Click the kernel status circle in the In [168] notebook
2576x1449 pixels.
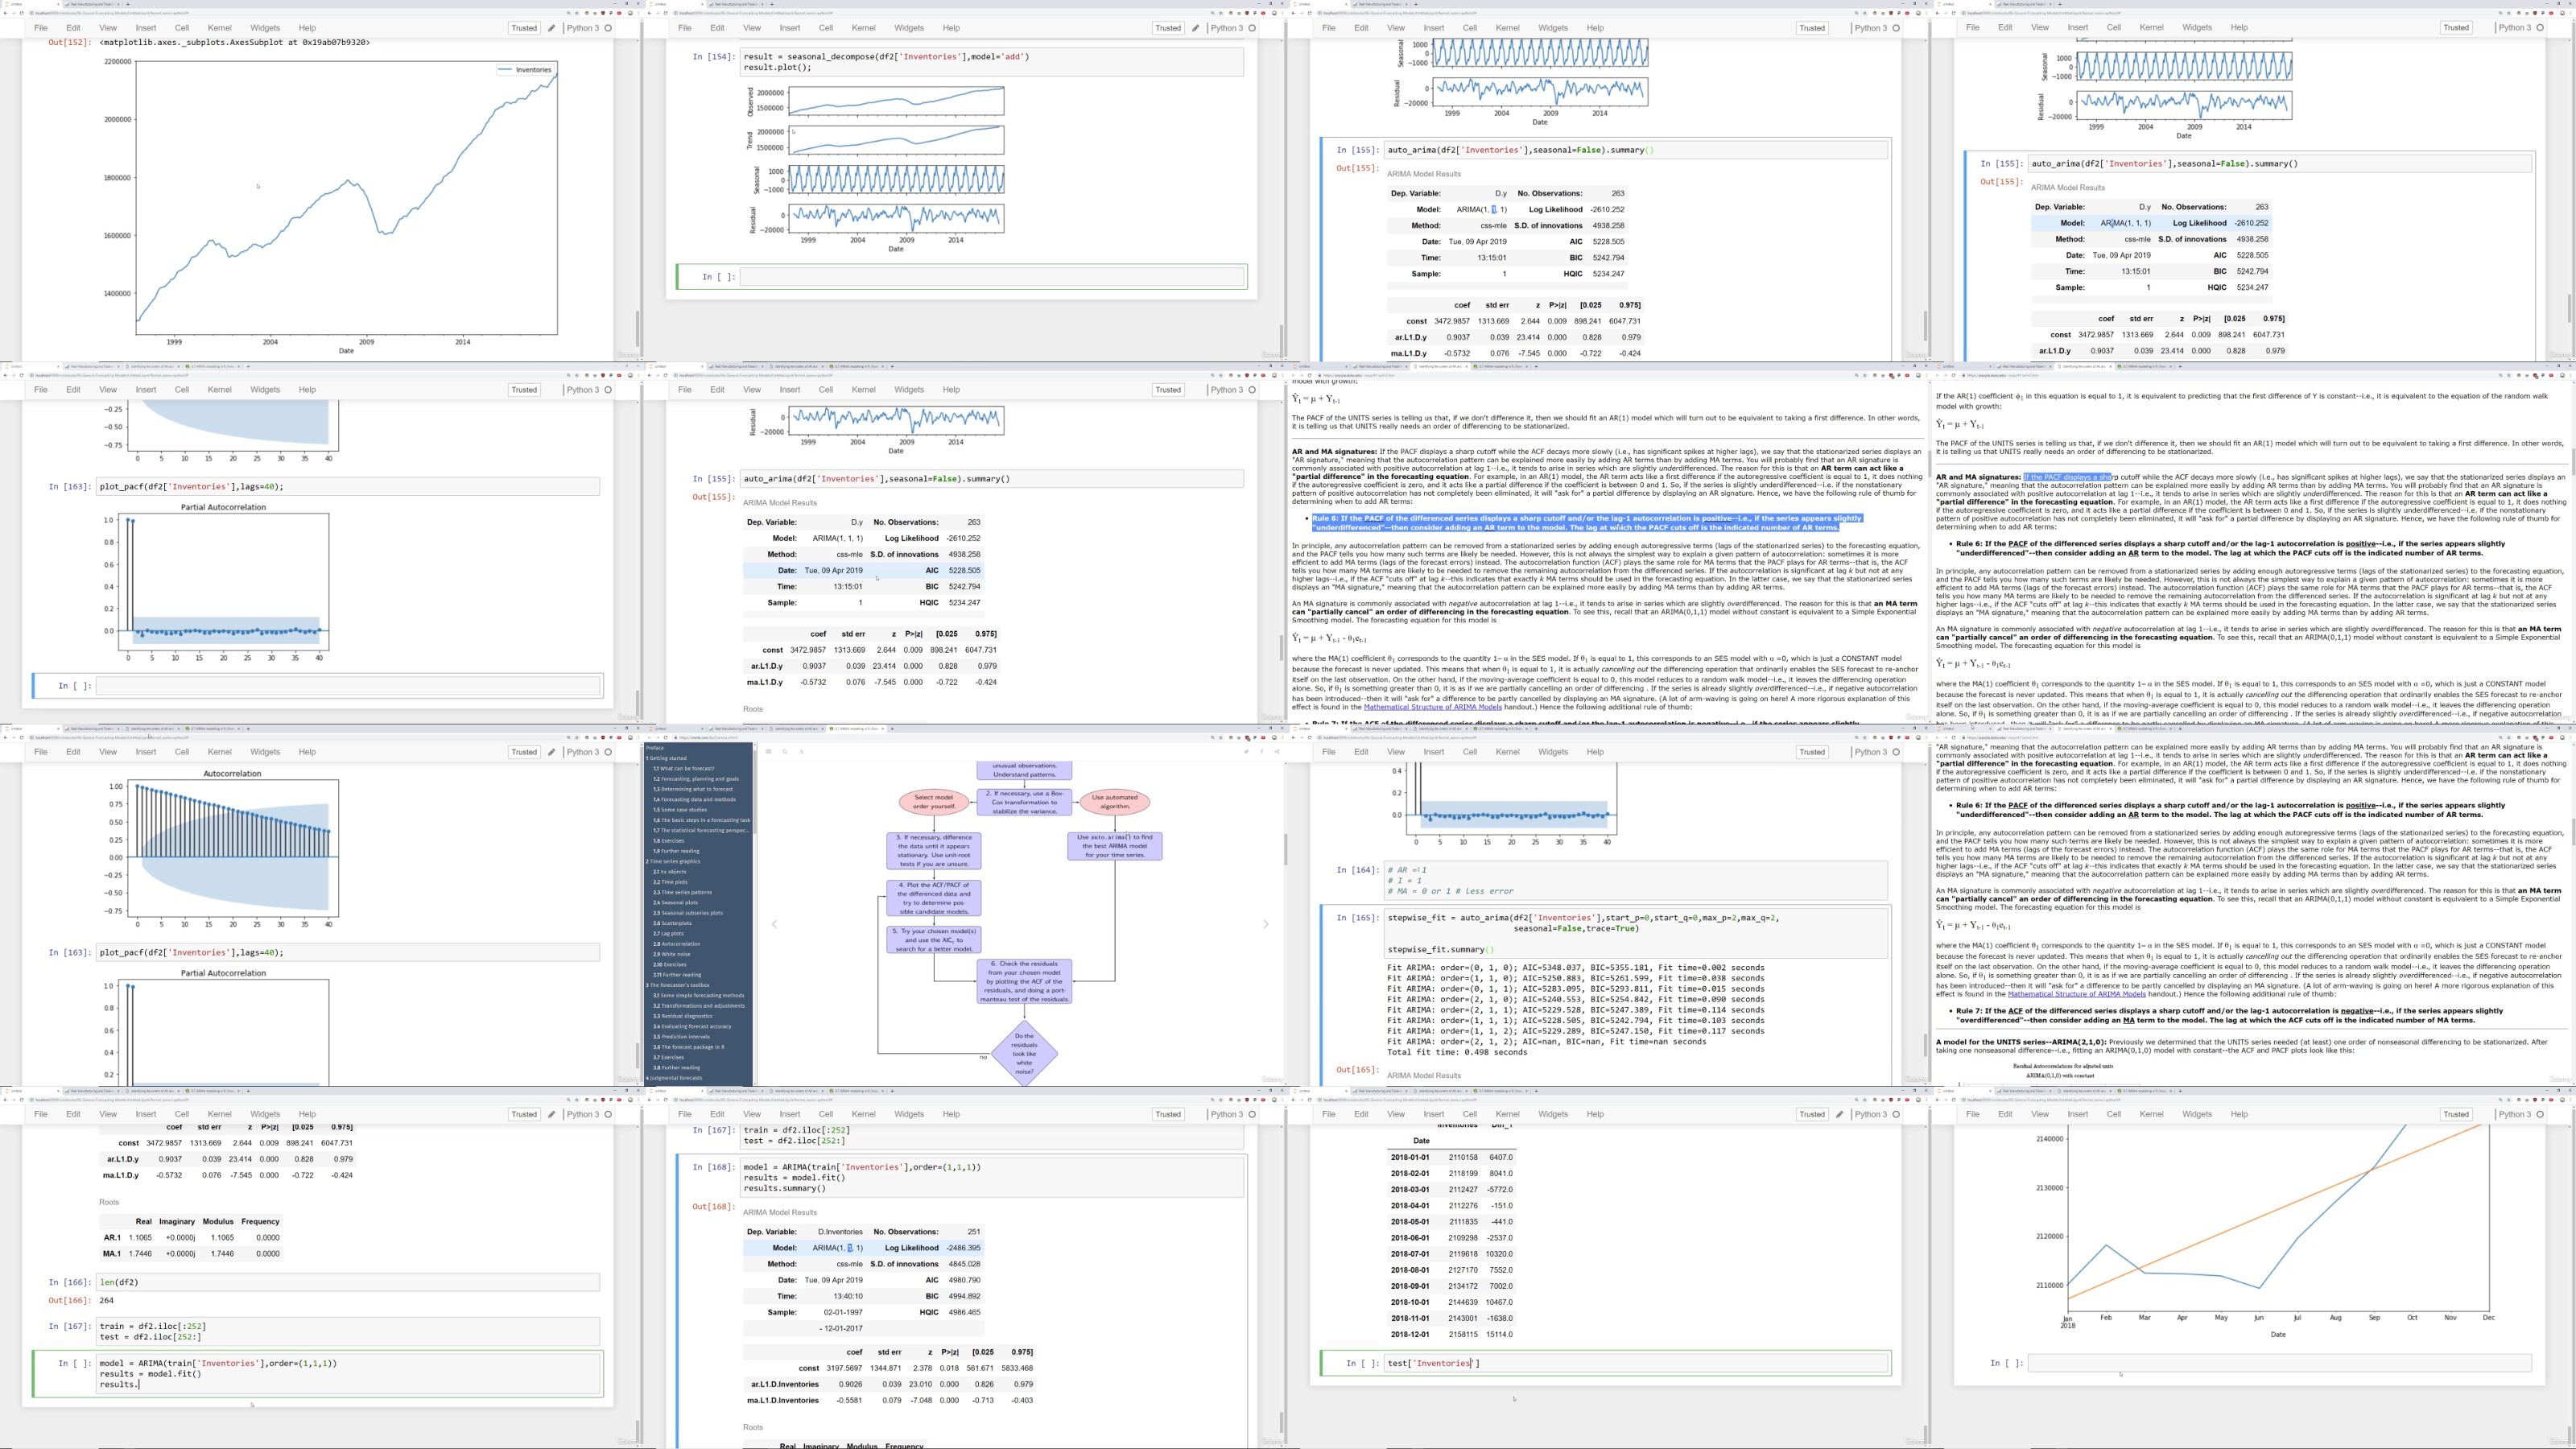(x=1252, y=1114)
